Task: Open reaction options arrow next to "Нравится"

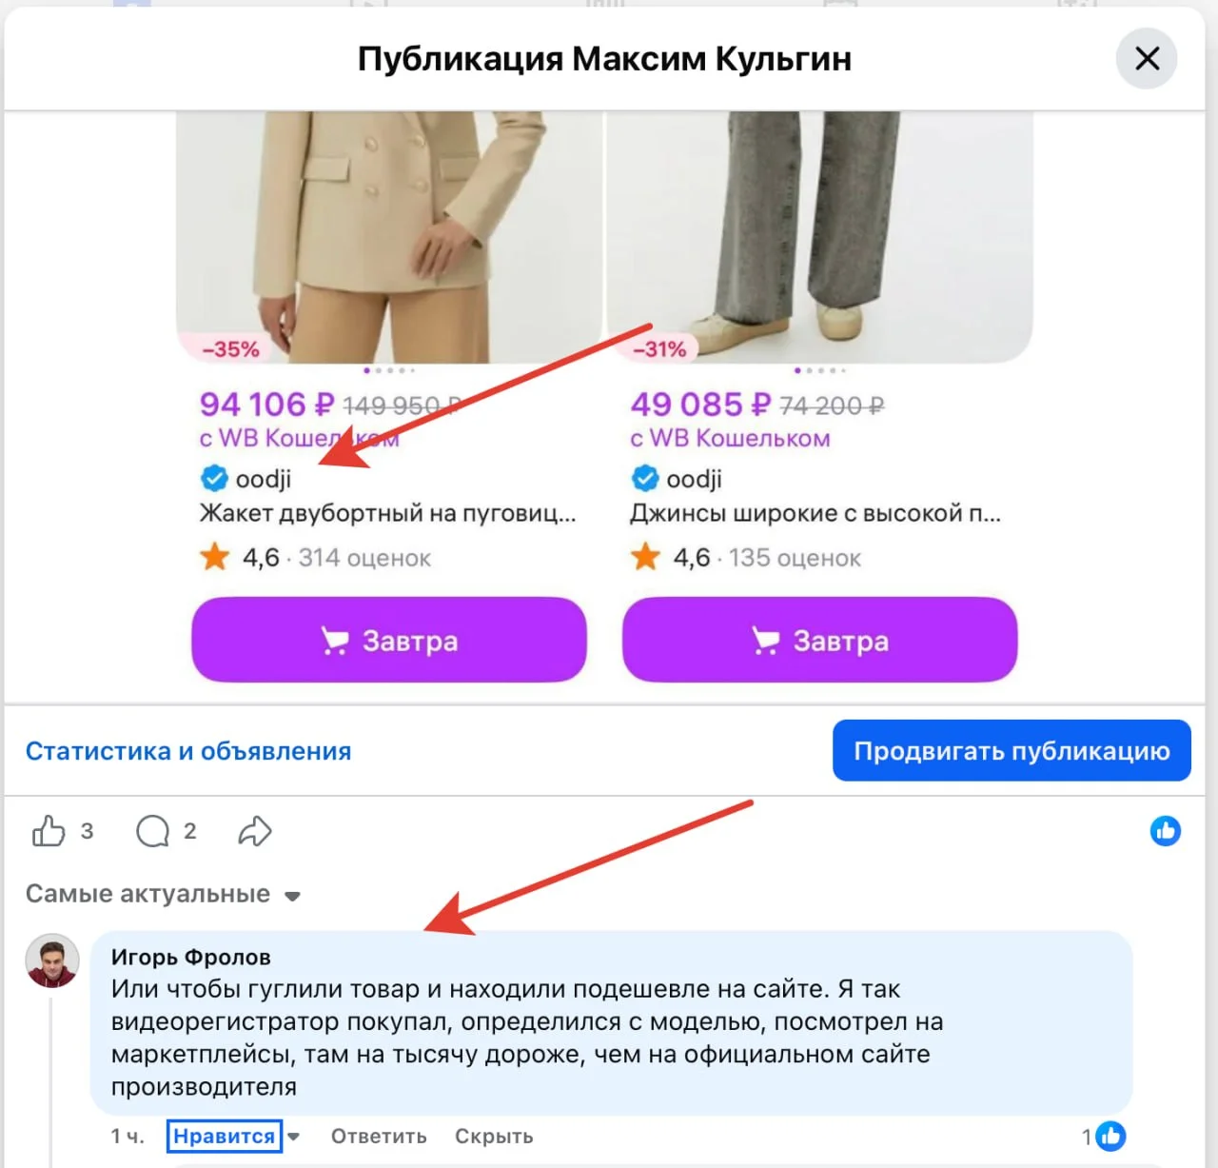Action: (x=294, y=1137)
